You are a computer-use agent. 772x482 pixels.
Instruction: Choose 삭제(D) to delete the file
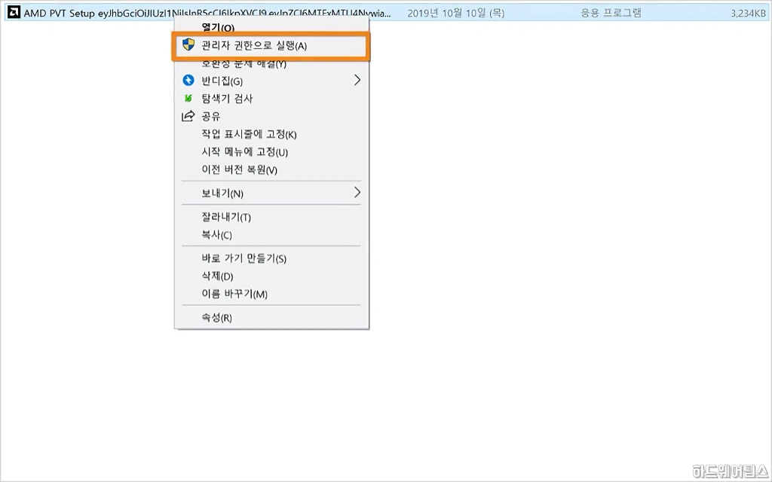click(x=217, y=276)
